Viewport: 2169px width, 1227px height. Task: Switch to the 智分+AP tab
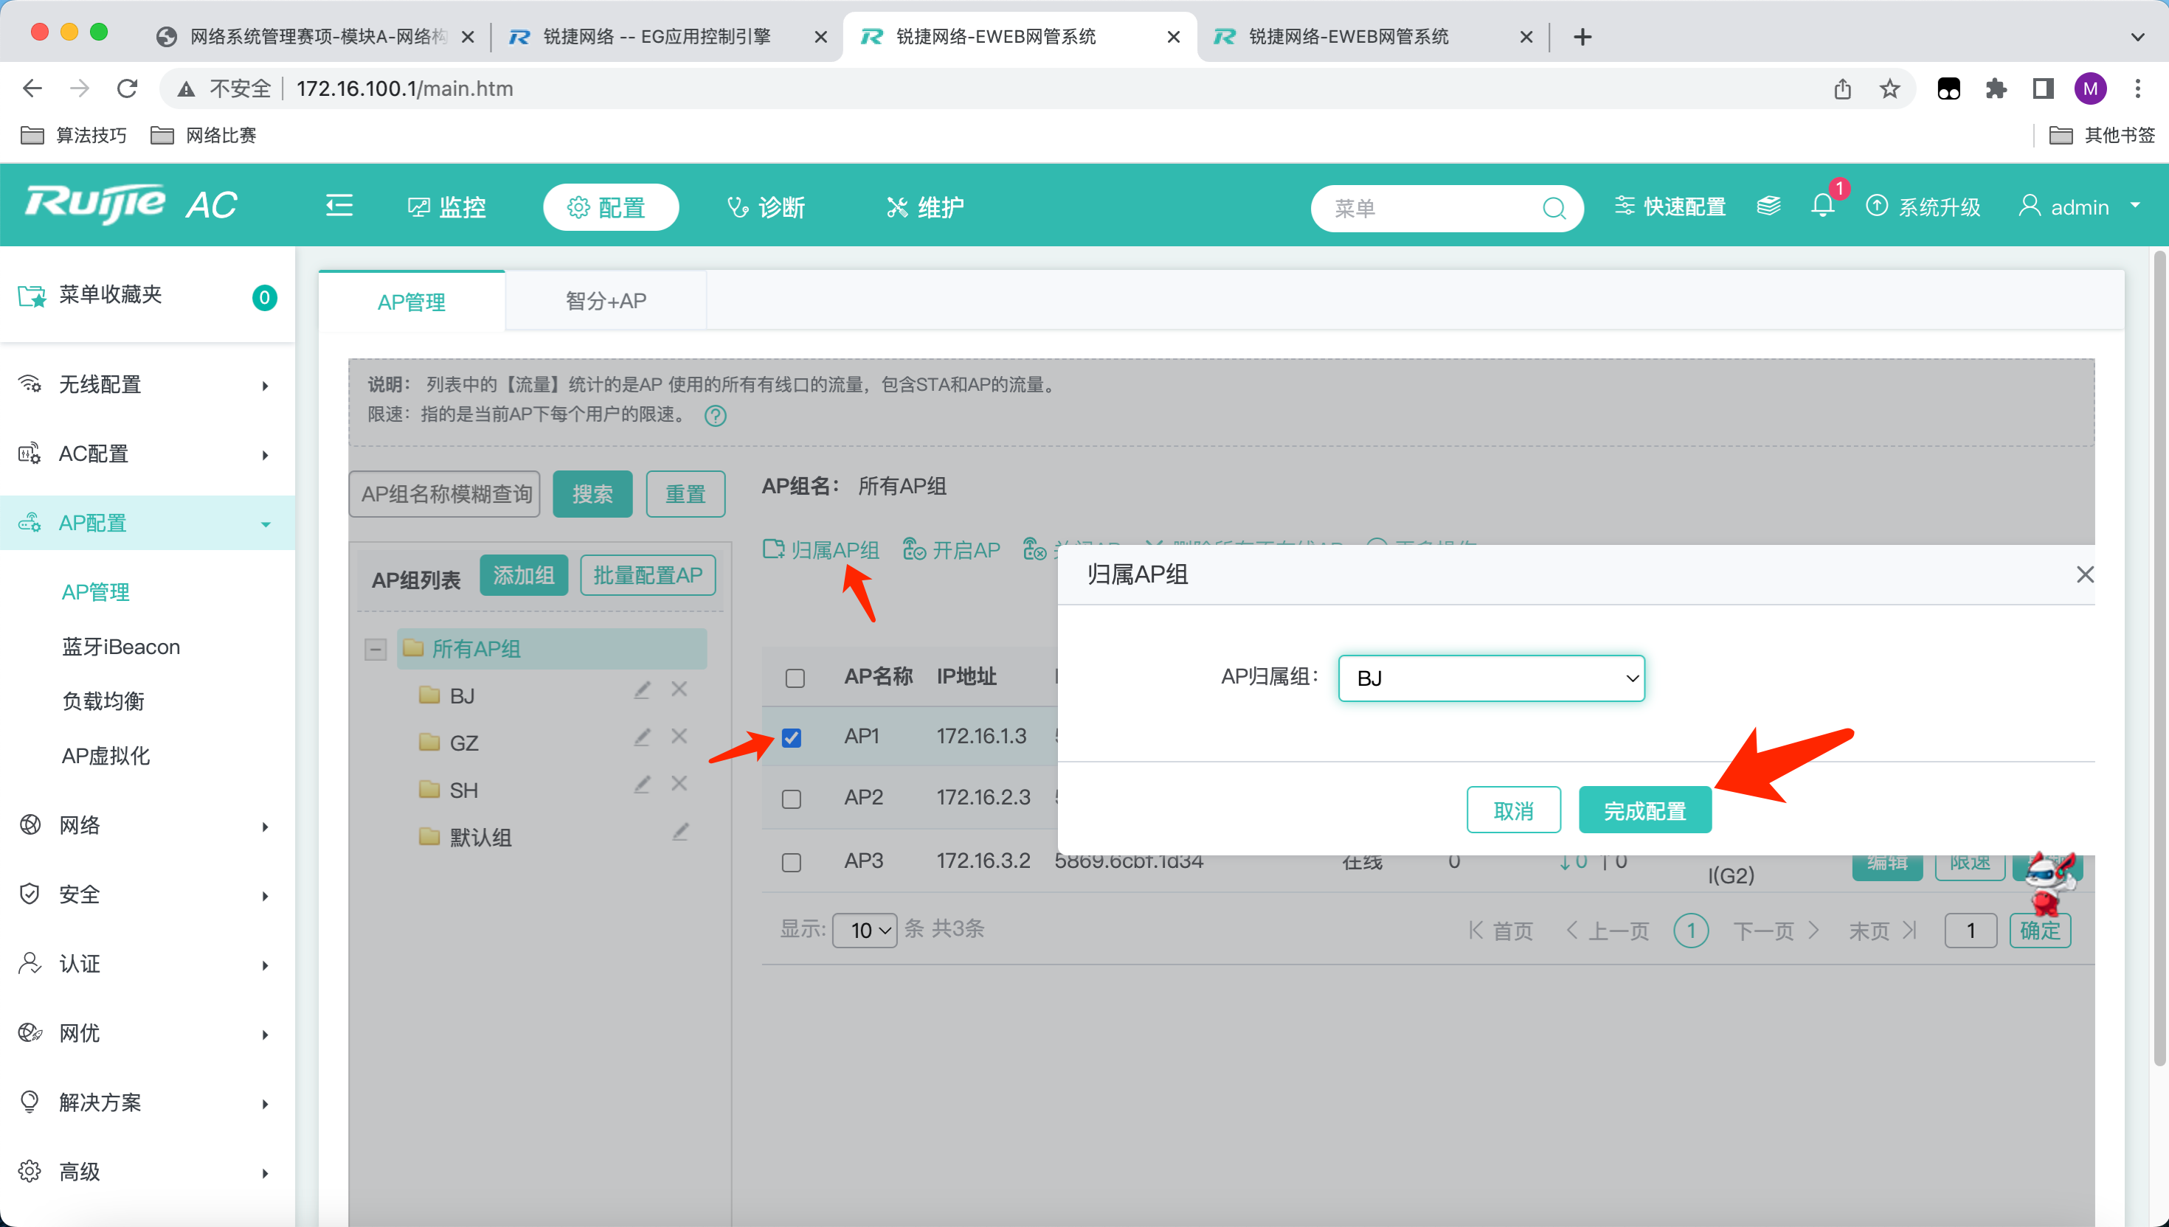click(x=605, y=301)
